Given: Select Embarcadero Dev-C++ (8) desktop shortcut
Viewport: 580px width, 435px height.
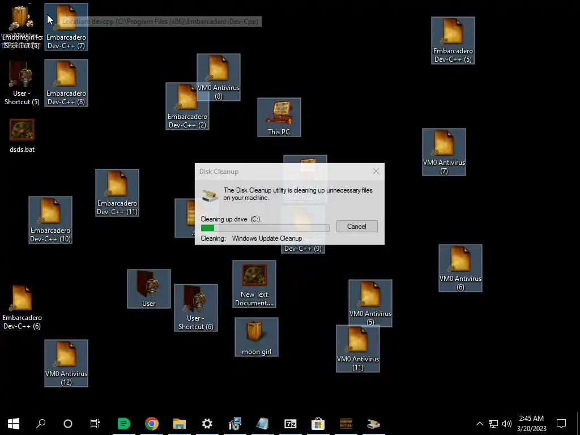Looking at the screenshot, I should click(x=66, y=83).
